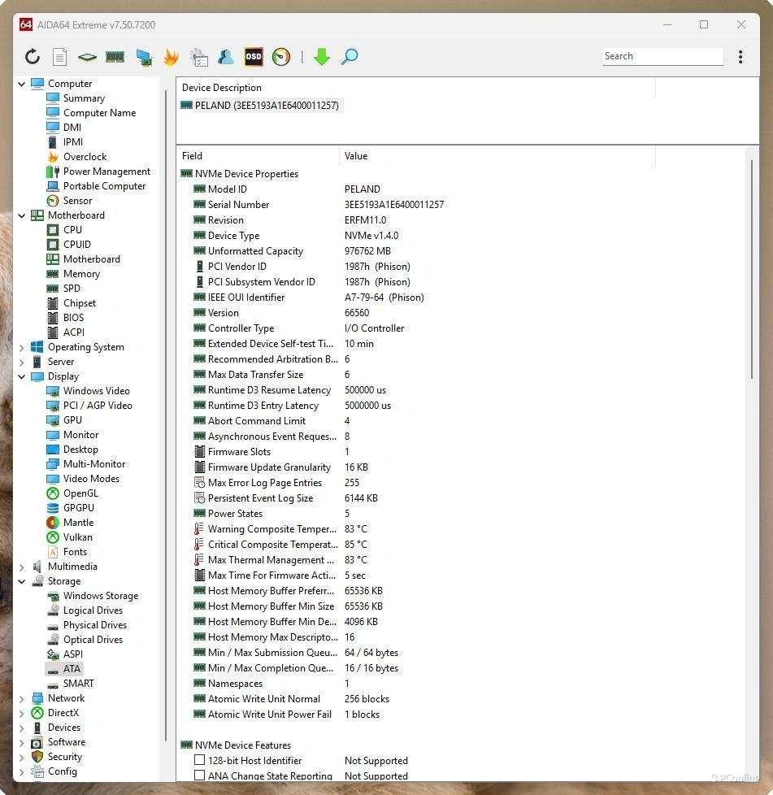Image resolution: width=773 pixels, height=795 pixels.
Task: Click into the Search input field
Action: tap(662, 56)
